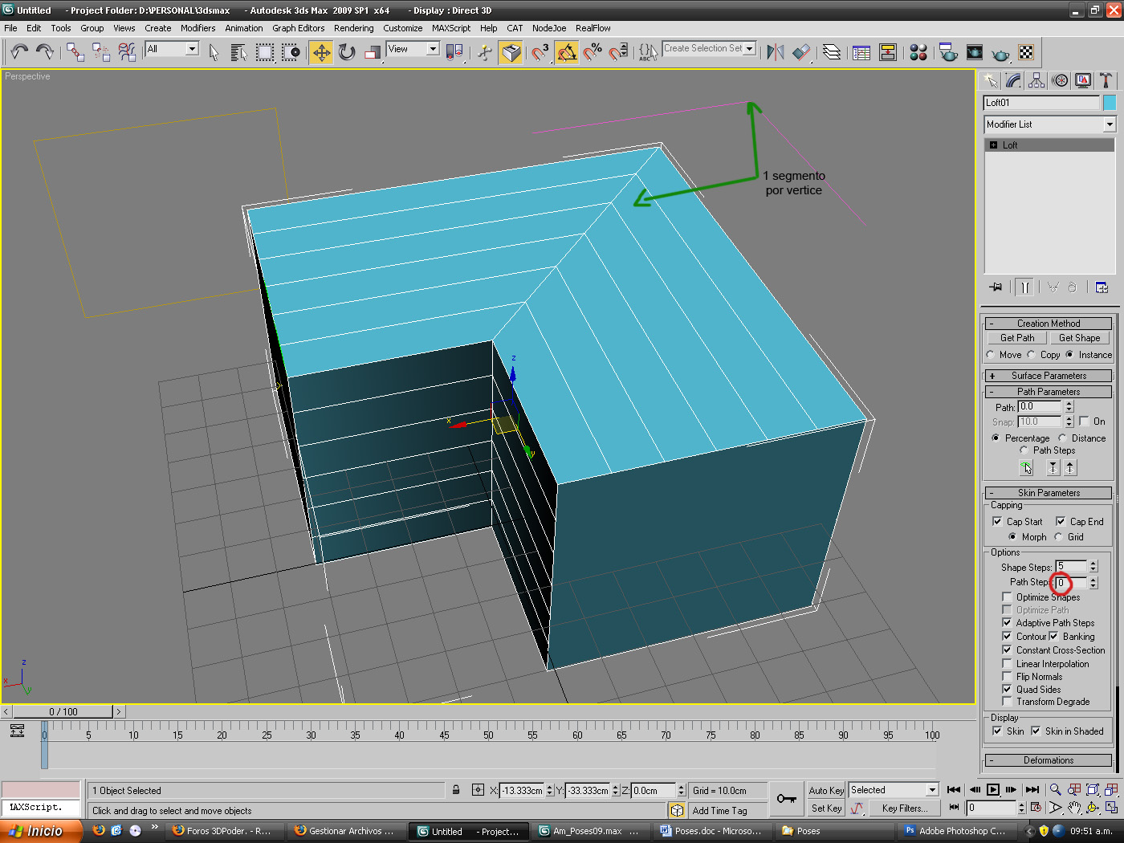The width and height of the screenshot is (1124, 843).
Task: Open the Rendering menu
Action: (354, 28)
